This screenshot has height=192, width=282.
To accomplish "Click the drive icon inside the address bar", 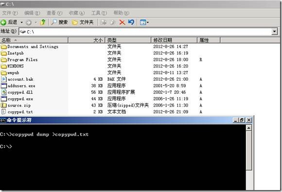I will [23, 32].
